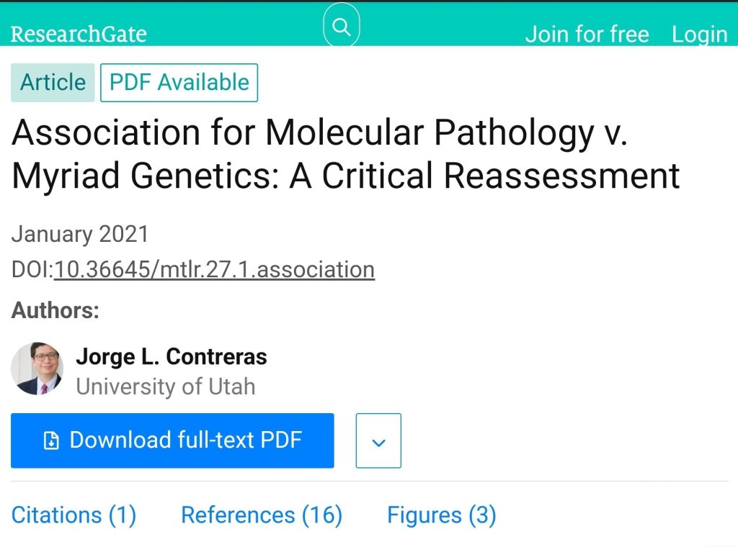Click the January 2021 publication date
738x547 pixels.
80,234
